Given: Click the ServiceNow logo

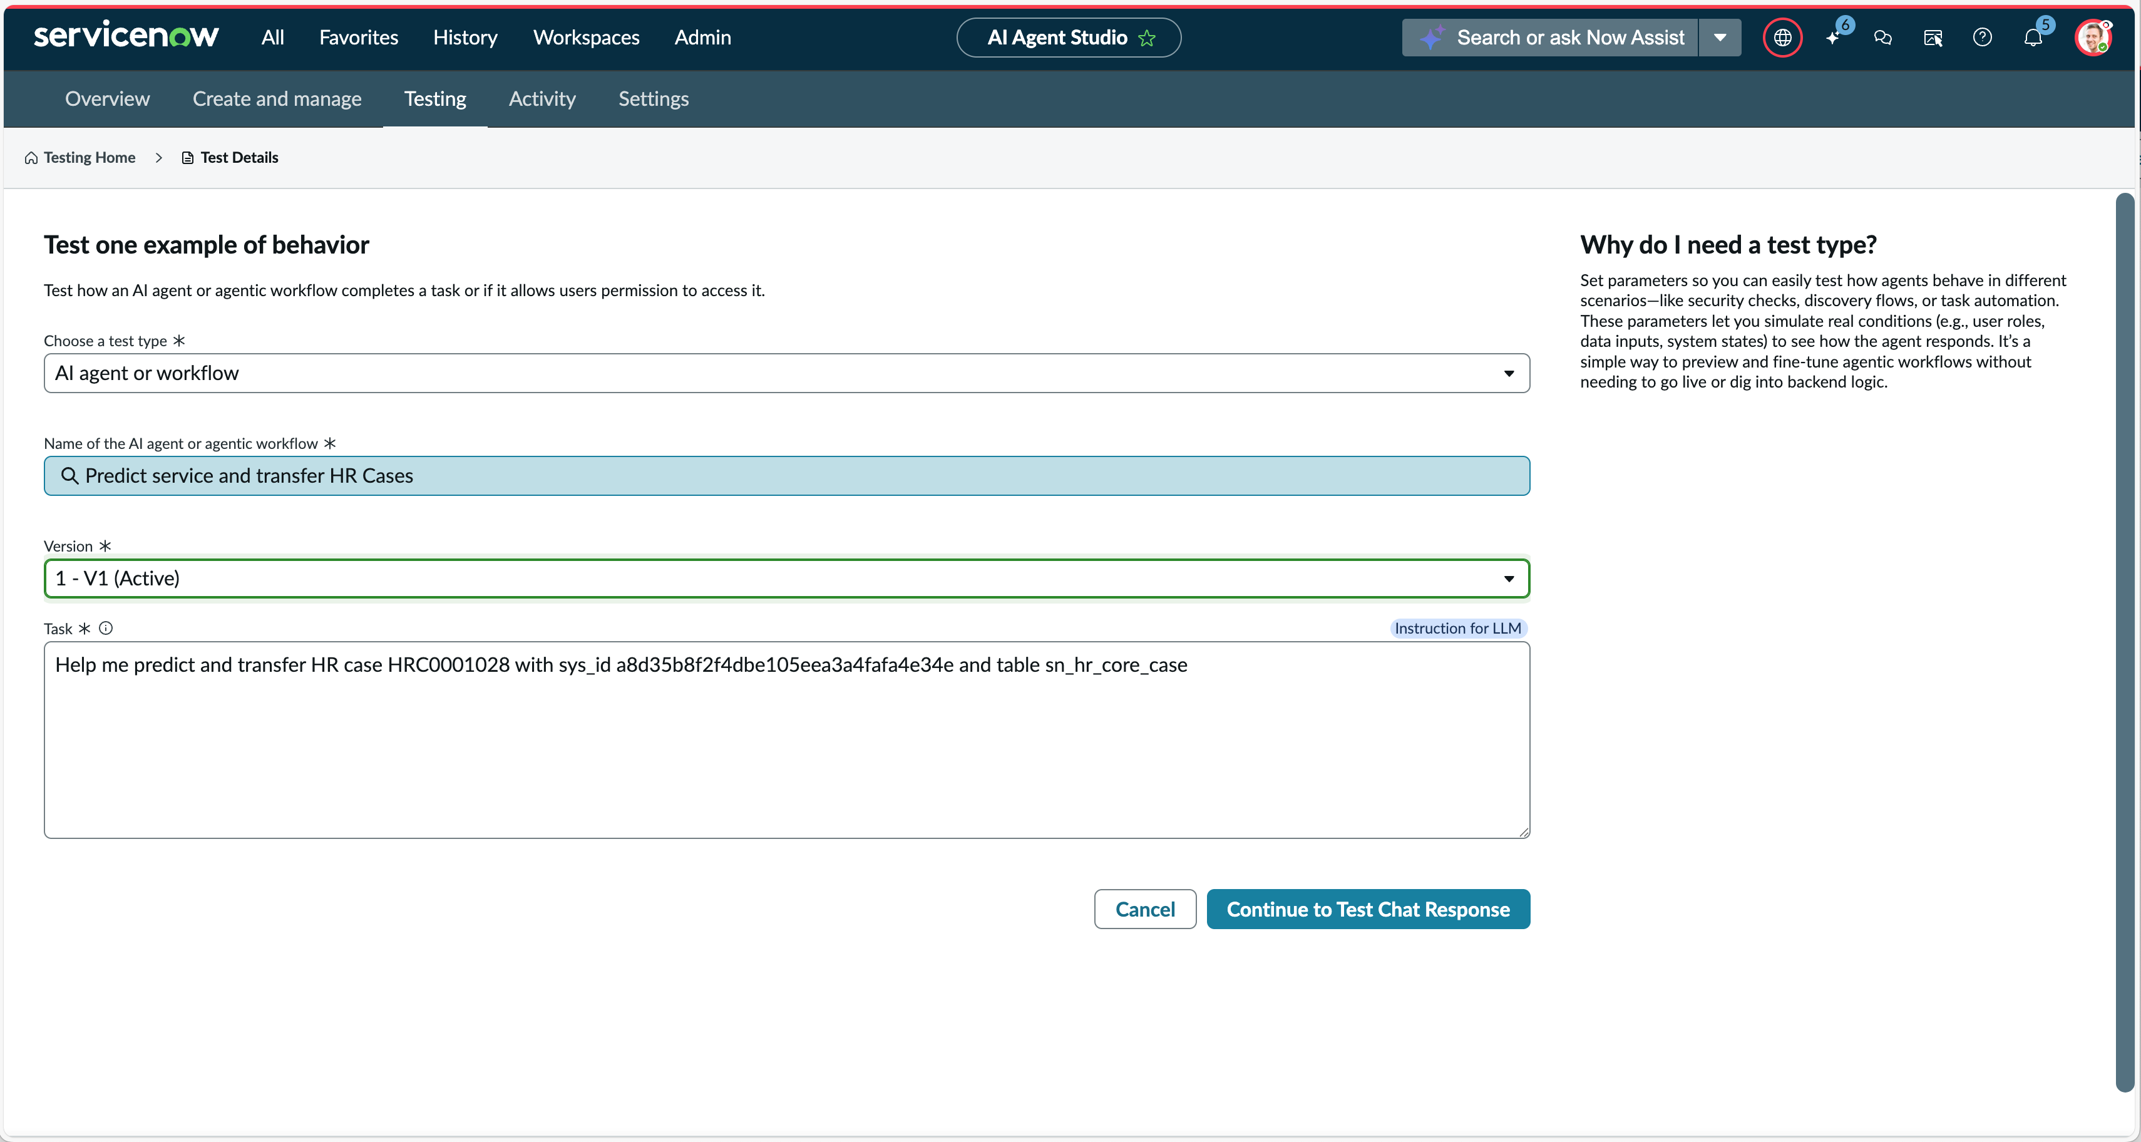Looking at the screenshot, I should coord(125,36).
